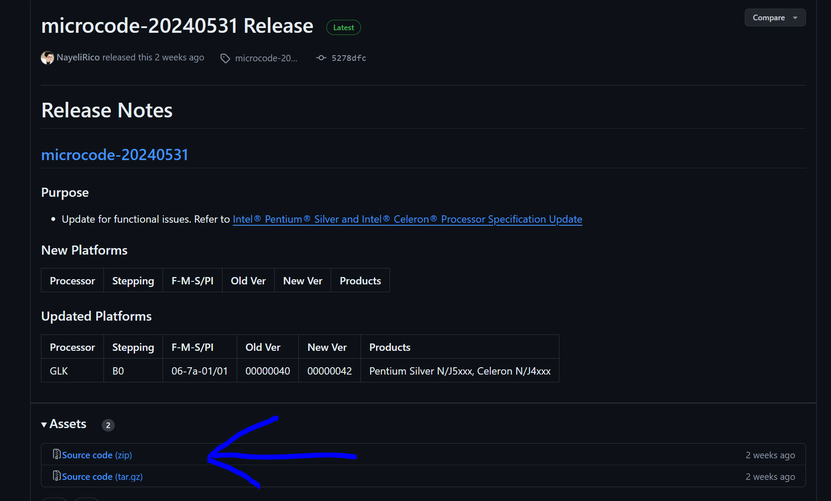Open Intel Pentium Silver Processor Specification Update link
Screen dimensions: 831x501
(x=407, y=219)
